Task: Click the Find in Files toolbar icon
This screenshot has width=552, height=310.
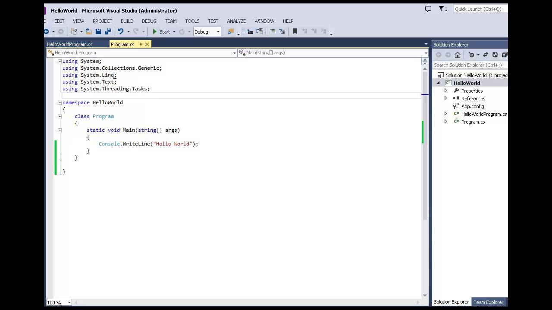Action: click(x=231, y=31)
